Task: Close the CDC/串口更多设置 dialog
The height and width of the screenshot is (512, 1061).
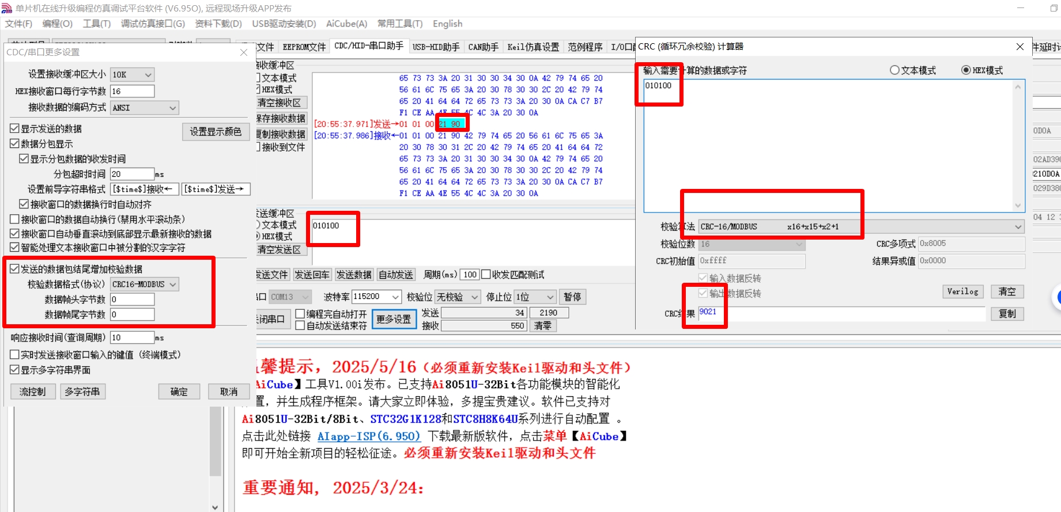Action: coord(244,52)
